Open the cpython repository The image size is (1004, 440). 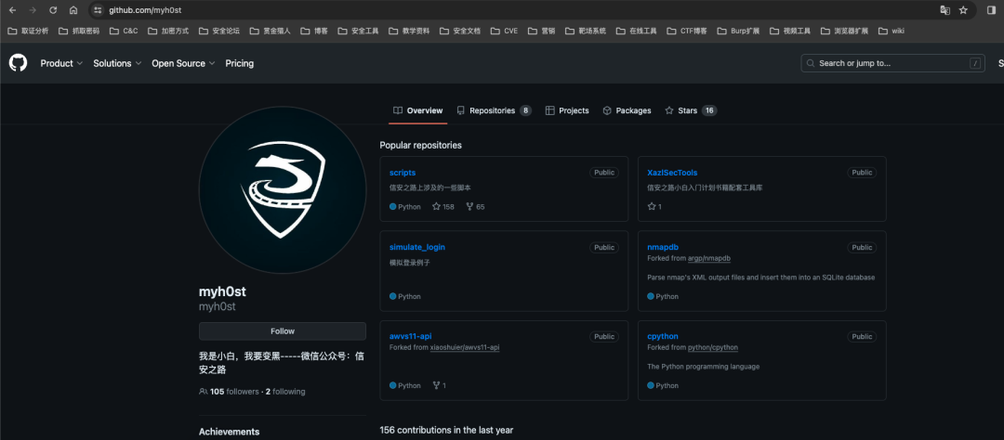(663, 336)
